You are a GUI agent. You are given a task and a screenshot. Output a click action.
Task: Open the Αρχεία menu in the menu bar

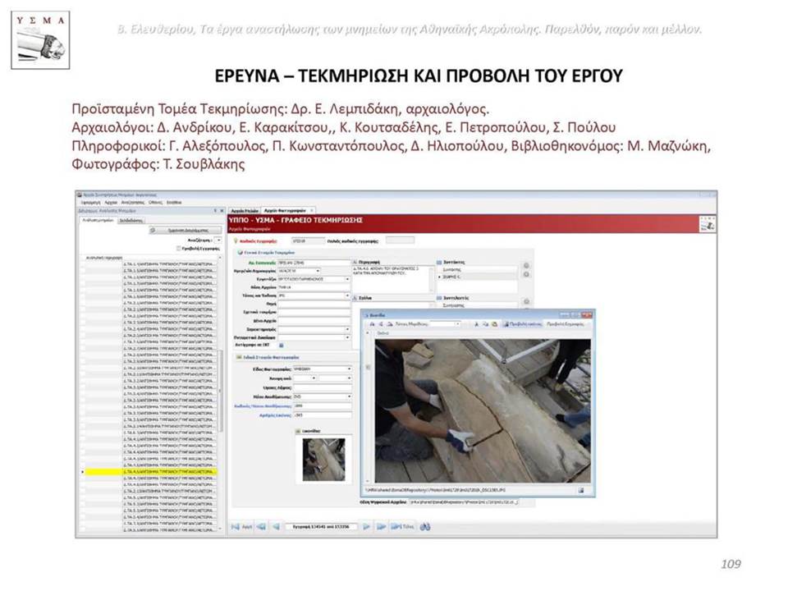pos(111,203)
